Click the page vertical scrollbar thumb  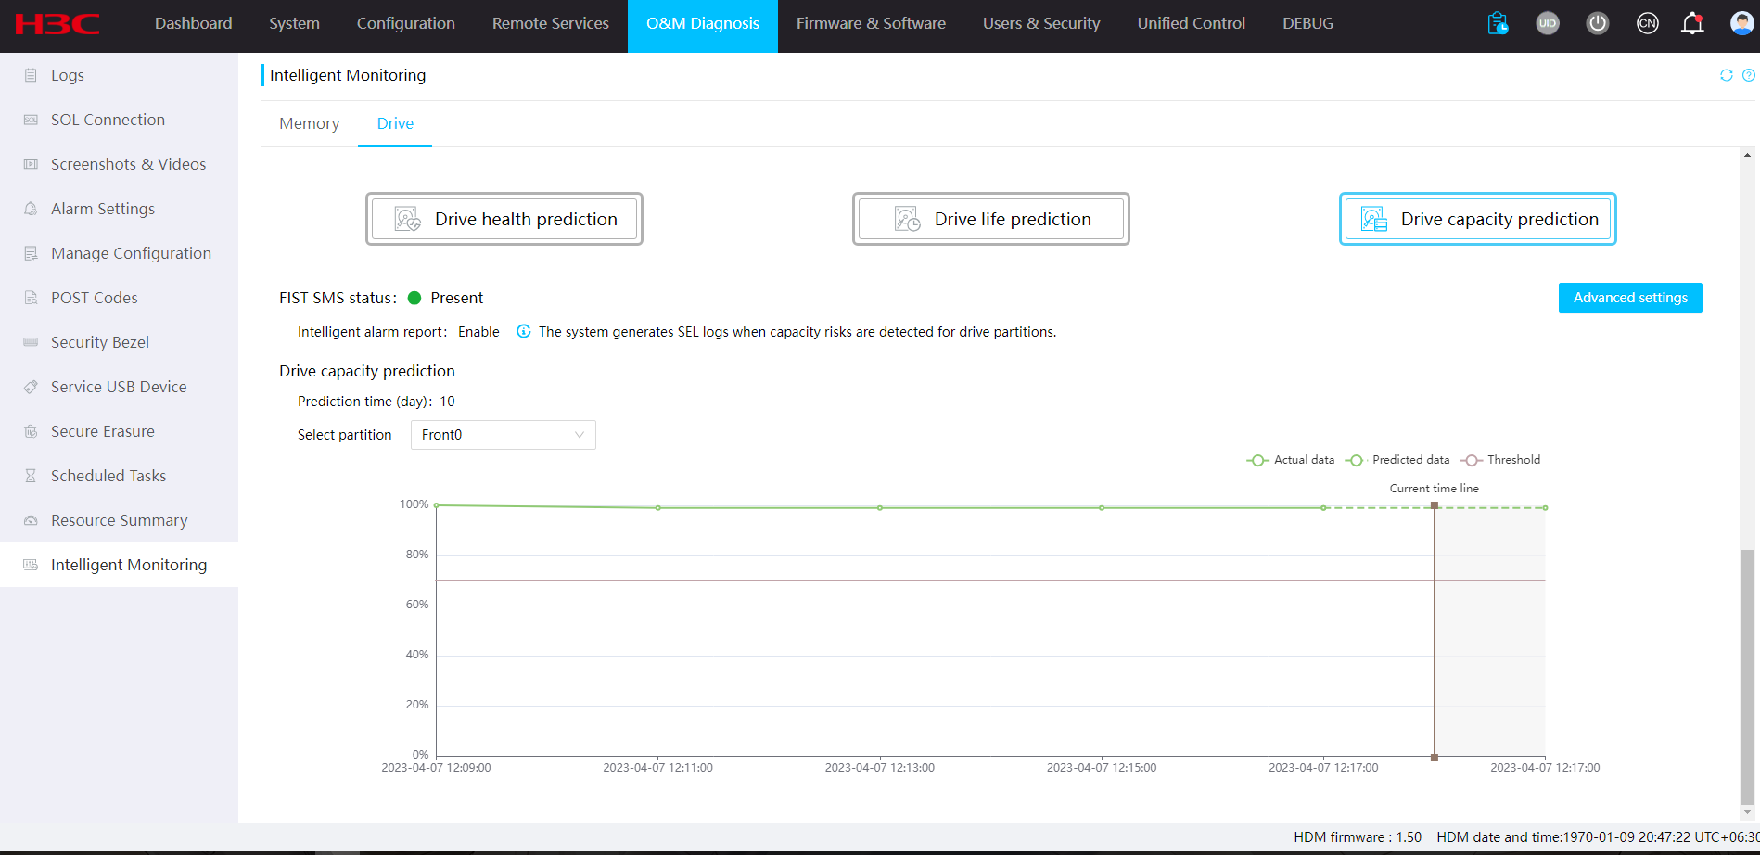pyautogui.click(x=1747, y=677)
